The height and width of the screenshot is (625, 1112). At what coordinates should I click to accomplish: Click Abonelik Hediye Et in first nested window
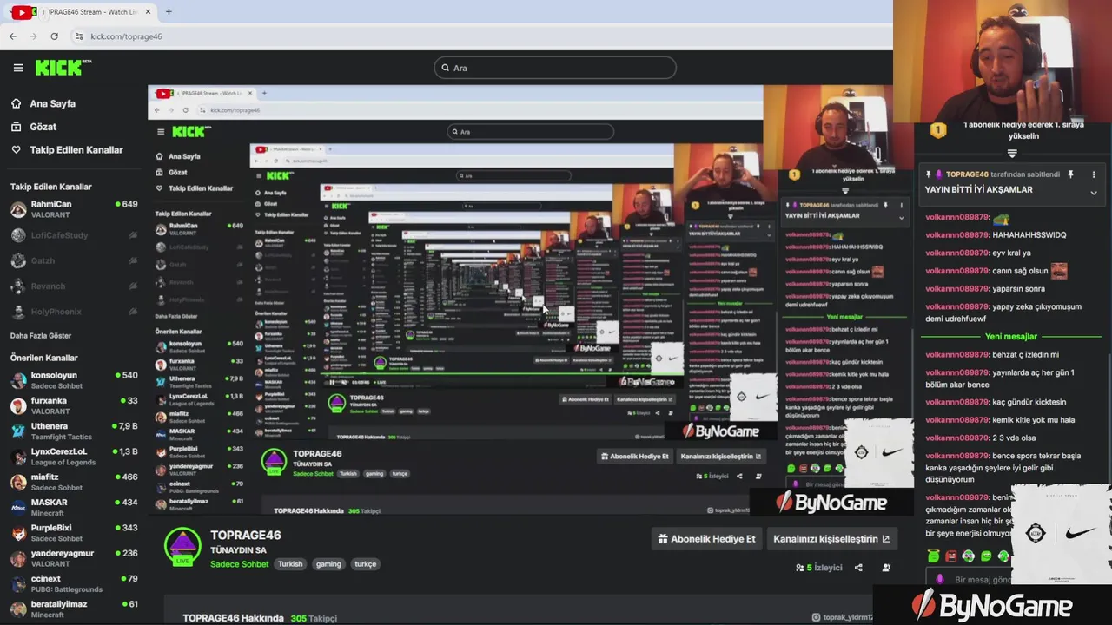tap(637, 456)
